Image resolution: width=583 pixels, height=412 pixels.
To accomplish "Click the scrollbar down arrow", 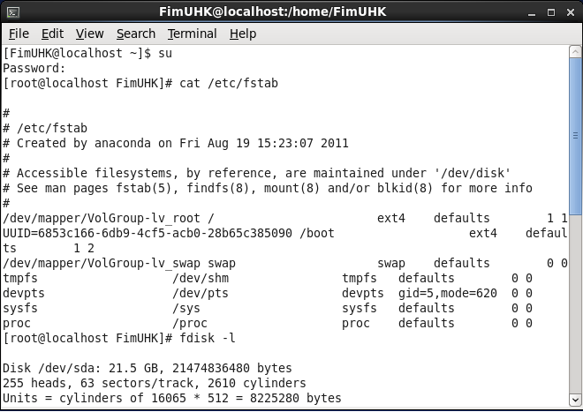I will 575,401.
